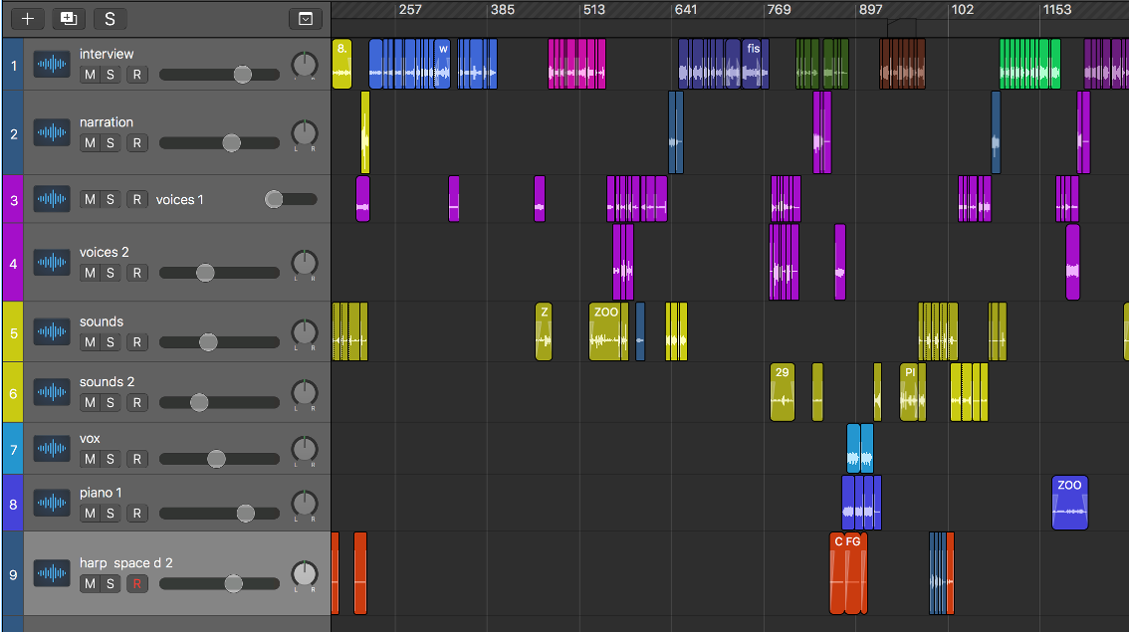Click the interview track waveform icon
Screen dimensions: 1129x633
pos(52,66)
